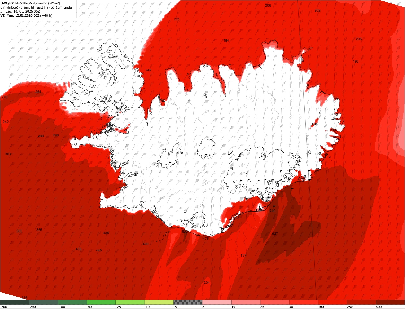Click the map value 445
405x309 pixels.
(99, 250)
